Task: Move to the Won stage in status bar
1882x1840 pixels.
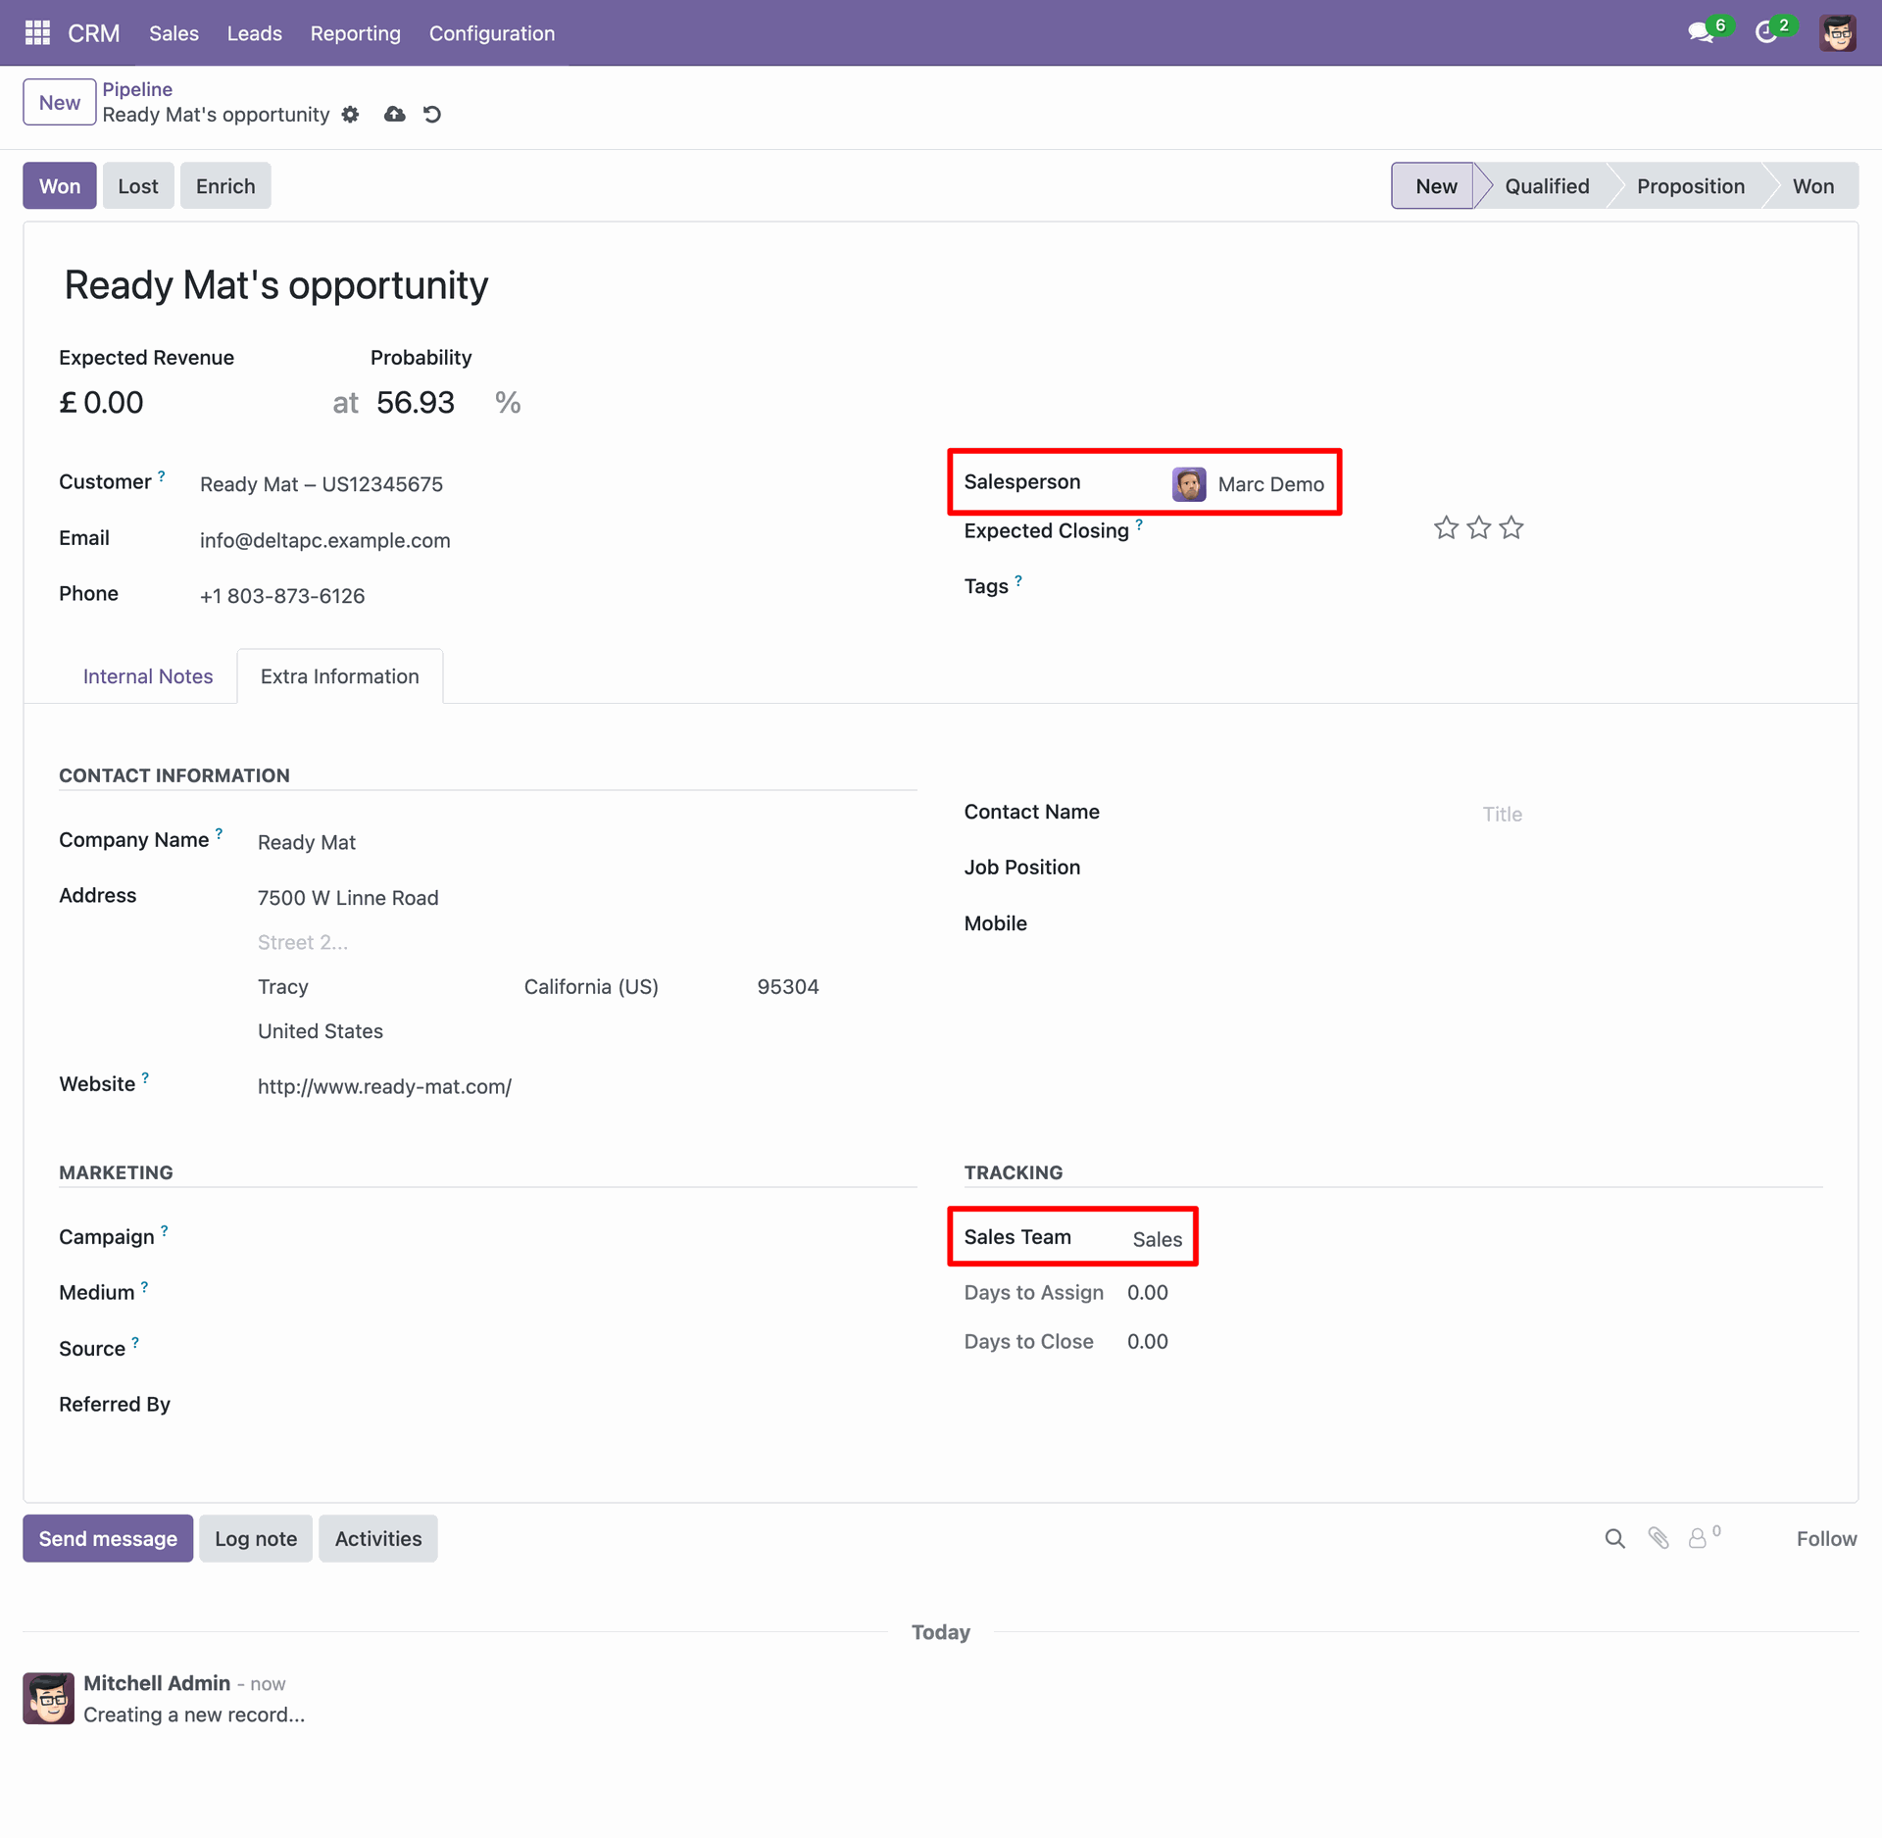Action: (1813, 186)
